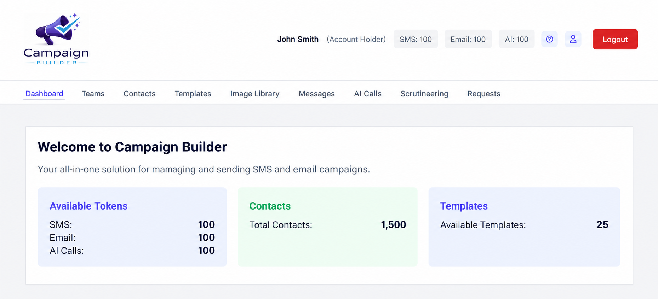Open the AI Calls tab

[x=368, y=94]
